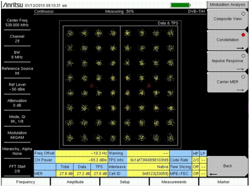Check the green battery level indicator
The image size is (249, 186).
(180, 5)
